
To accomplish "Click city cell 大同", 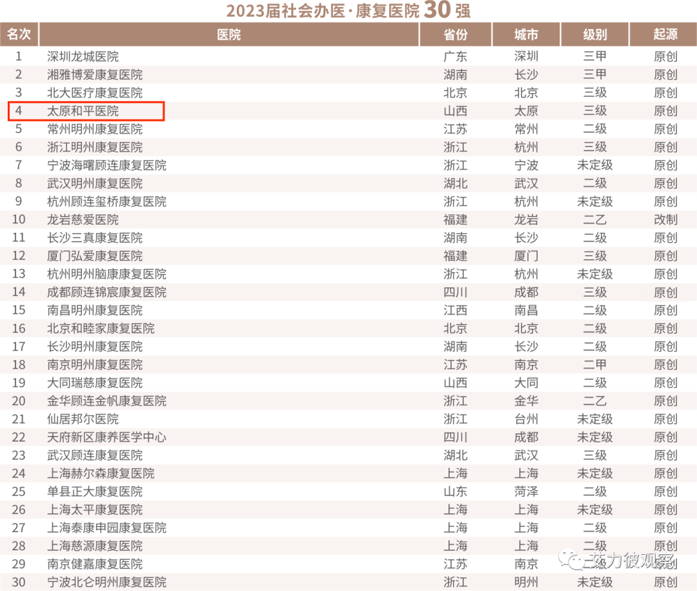I will tap(527, 383).
